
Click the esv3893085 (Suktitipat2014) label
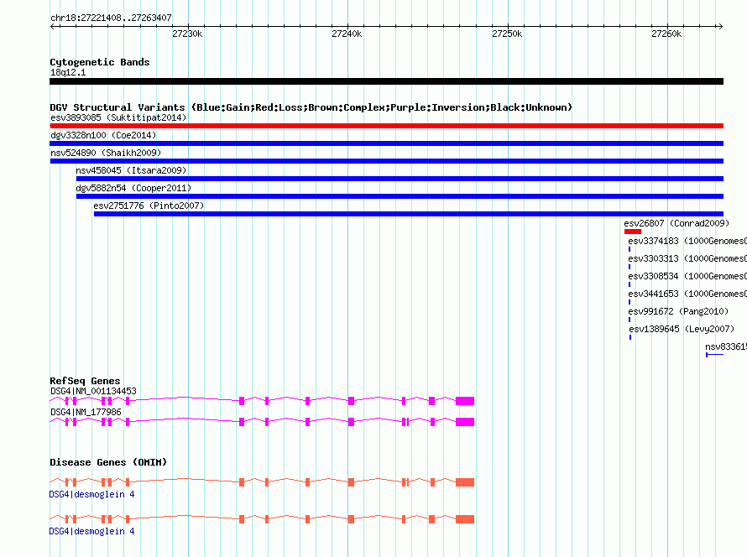point(118,117)
